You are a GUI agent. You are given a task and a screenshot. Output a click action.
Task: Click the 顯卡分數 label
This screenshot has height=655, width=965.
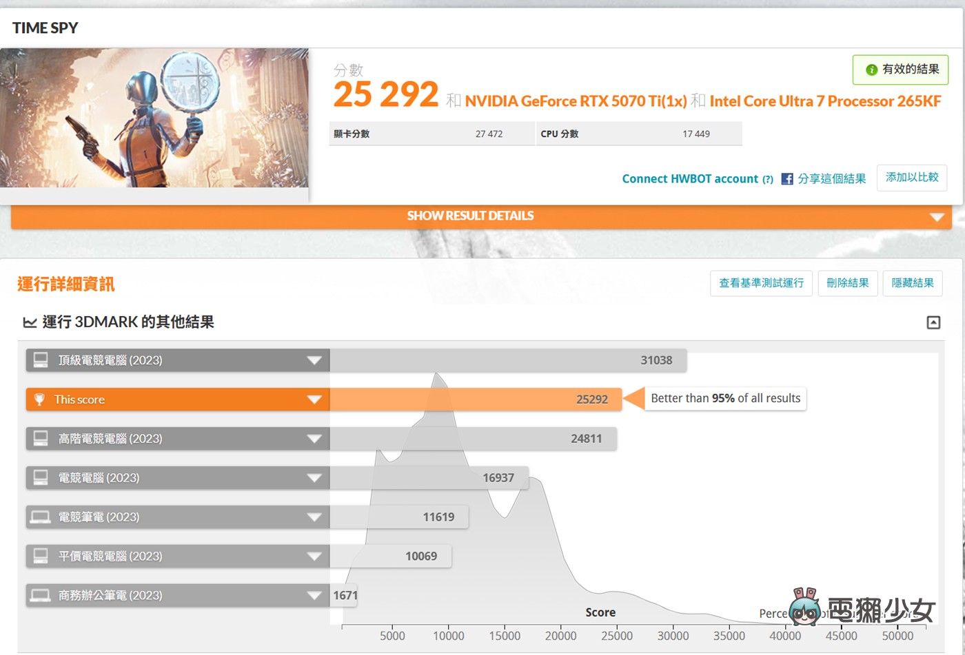pos(352,134)
